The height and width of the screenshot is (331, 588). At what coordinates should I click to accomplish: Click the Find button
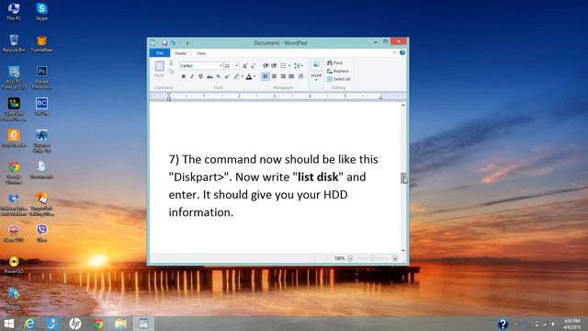334,63
